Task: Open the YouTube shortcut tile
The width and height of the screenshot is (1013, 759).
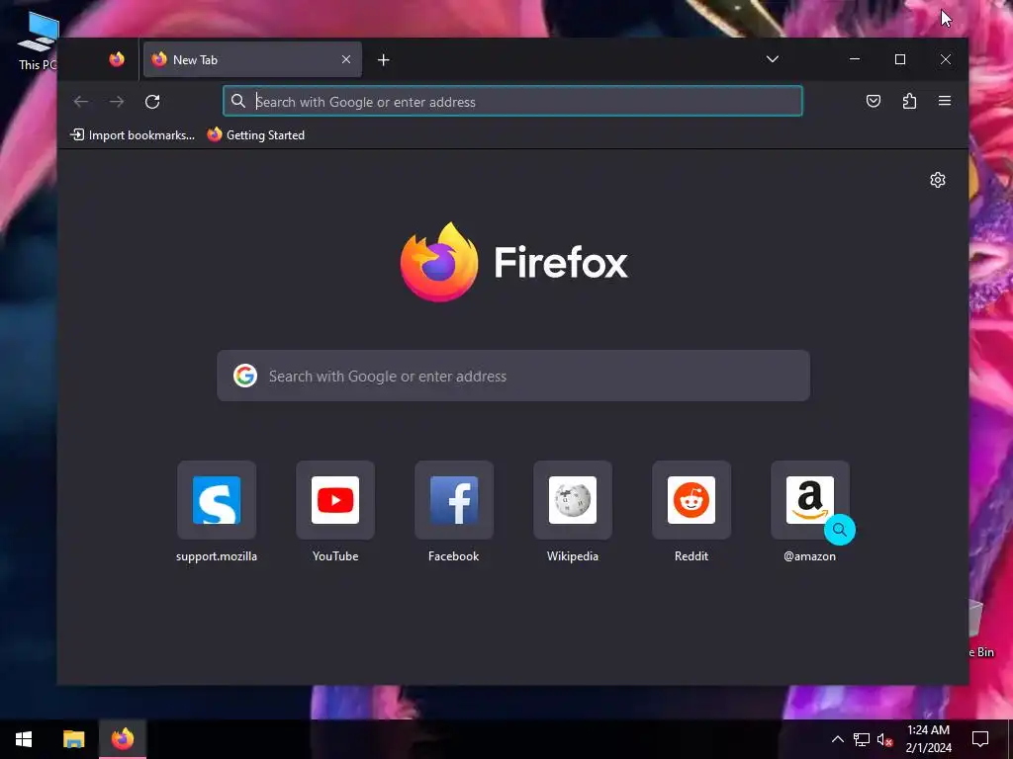Action: click(x=335, y=500)
